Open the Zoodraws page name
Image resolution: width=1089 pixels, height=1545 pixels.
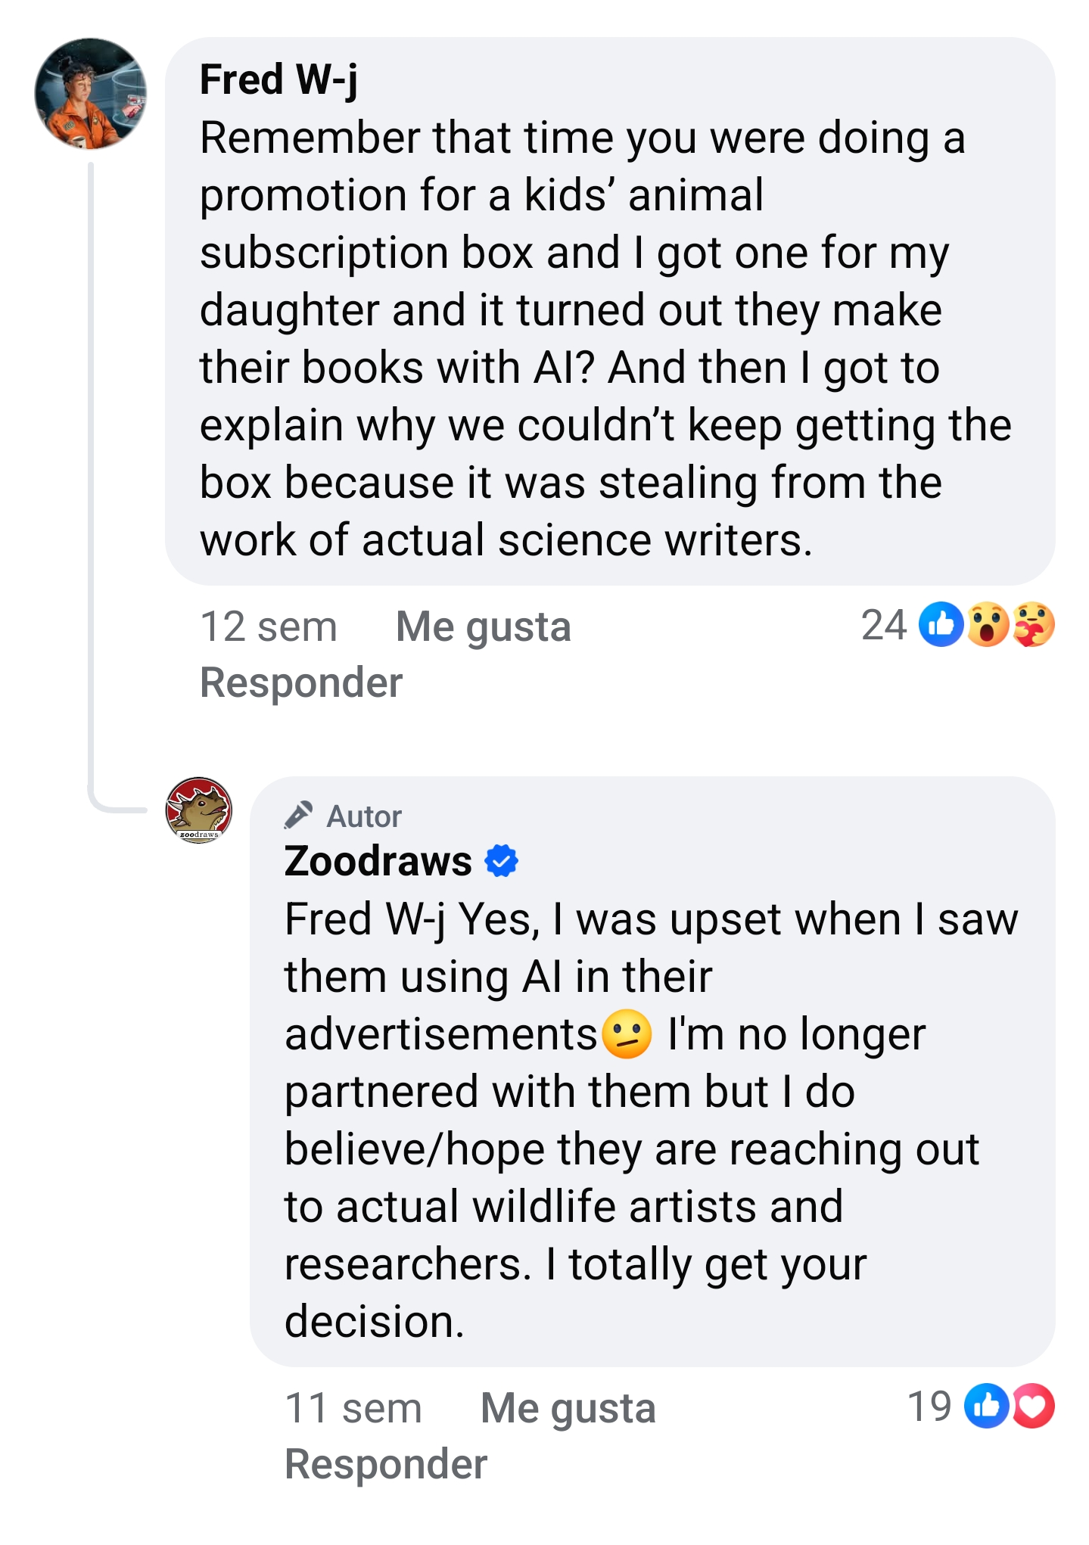[x=378, y=861]
